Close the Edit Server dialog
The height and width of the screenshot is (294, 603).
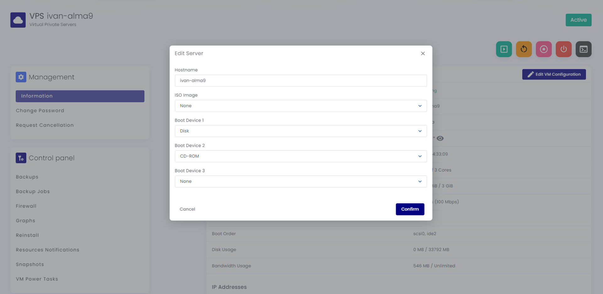(423, 54)
